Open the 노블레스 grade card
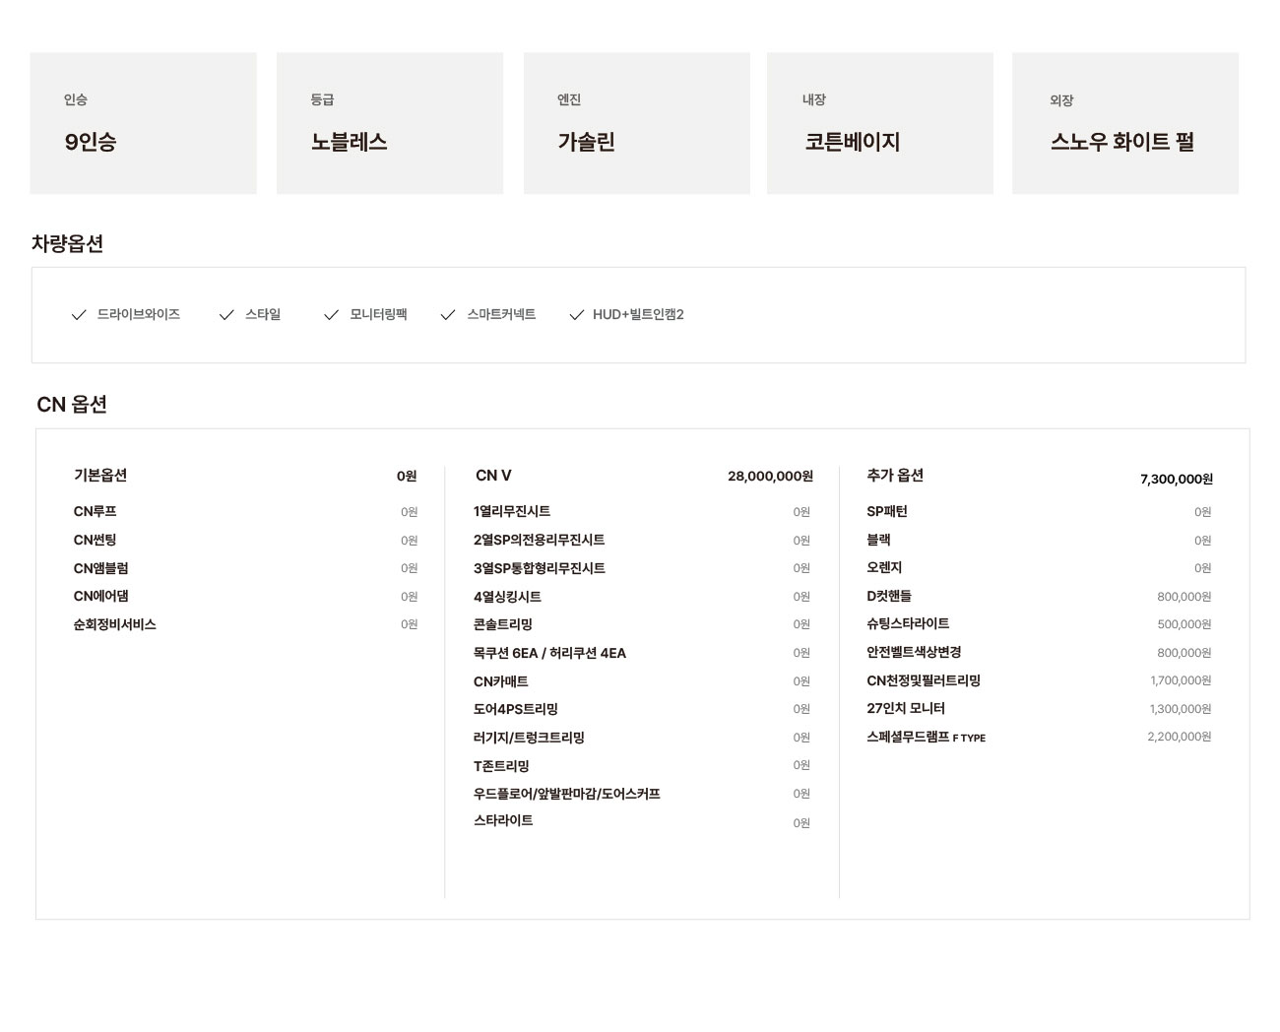 click(x=389, y=123)
